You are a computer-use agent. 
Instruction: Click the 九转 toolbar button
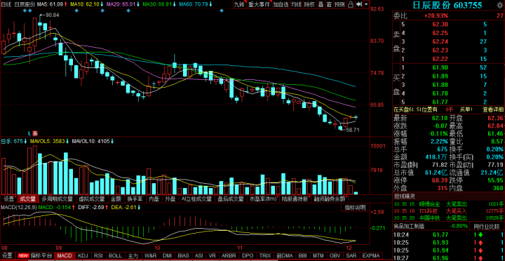click(x=239, y=4)
